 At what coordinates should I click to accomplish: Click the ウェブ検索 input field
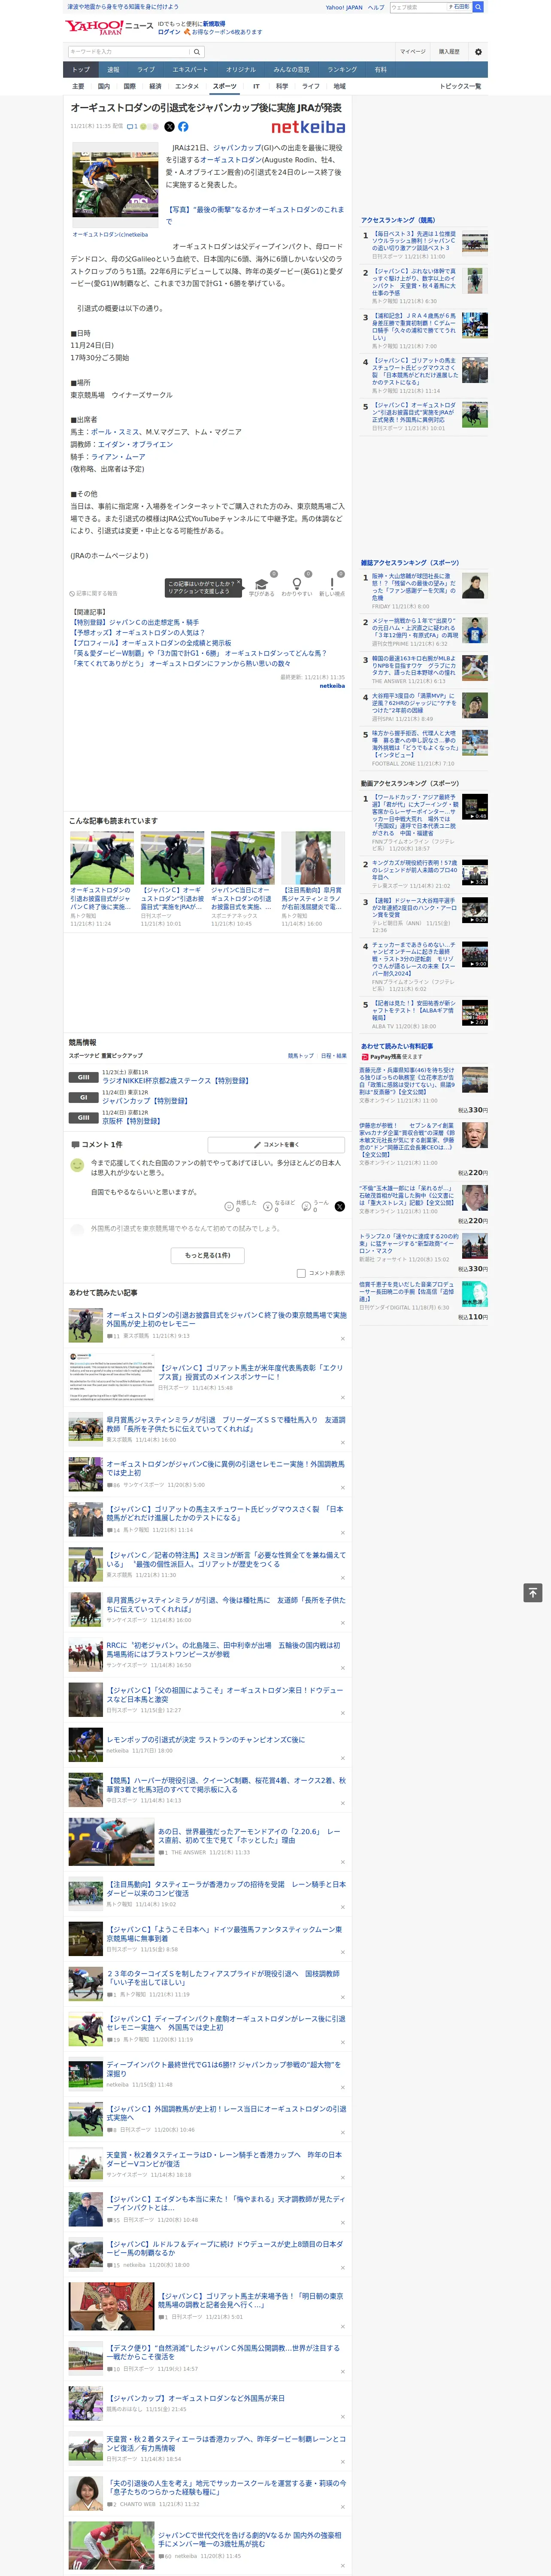418,7
